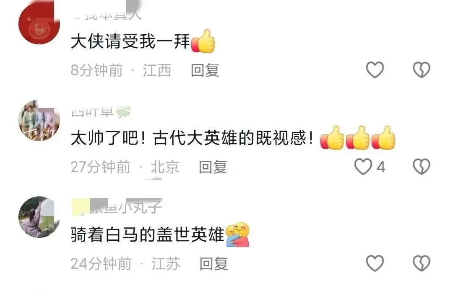
Task: Open username with clover emoji
Action: [x=101, y=112]
